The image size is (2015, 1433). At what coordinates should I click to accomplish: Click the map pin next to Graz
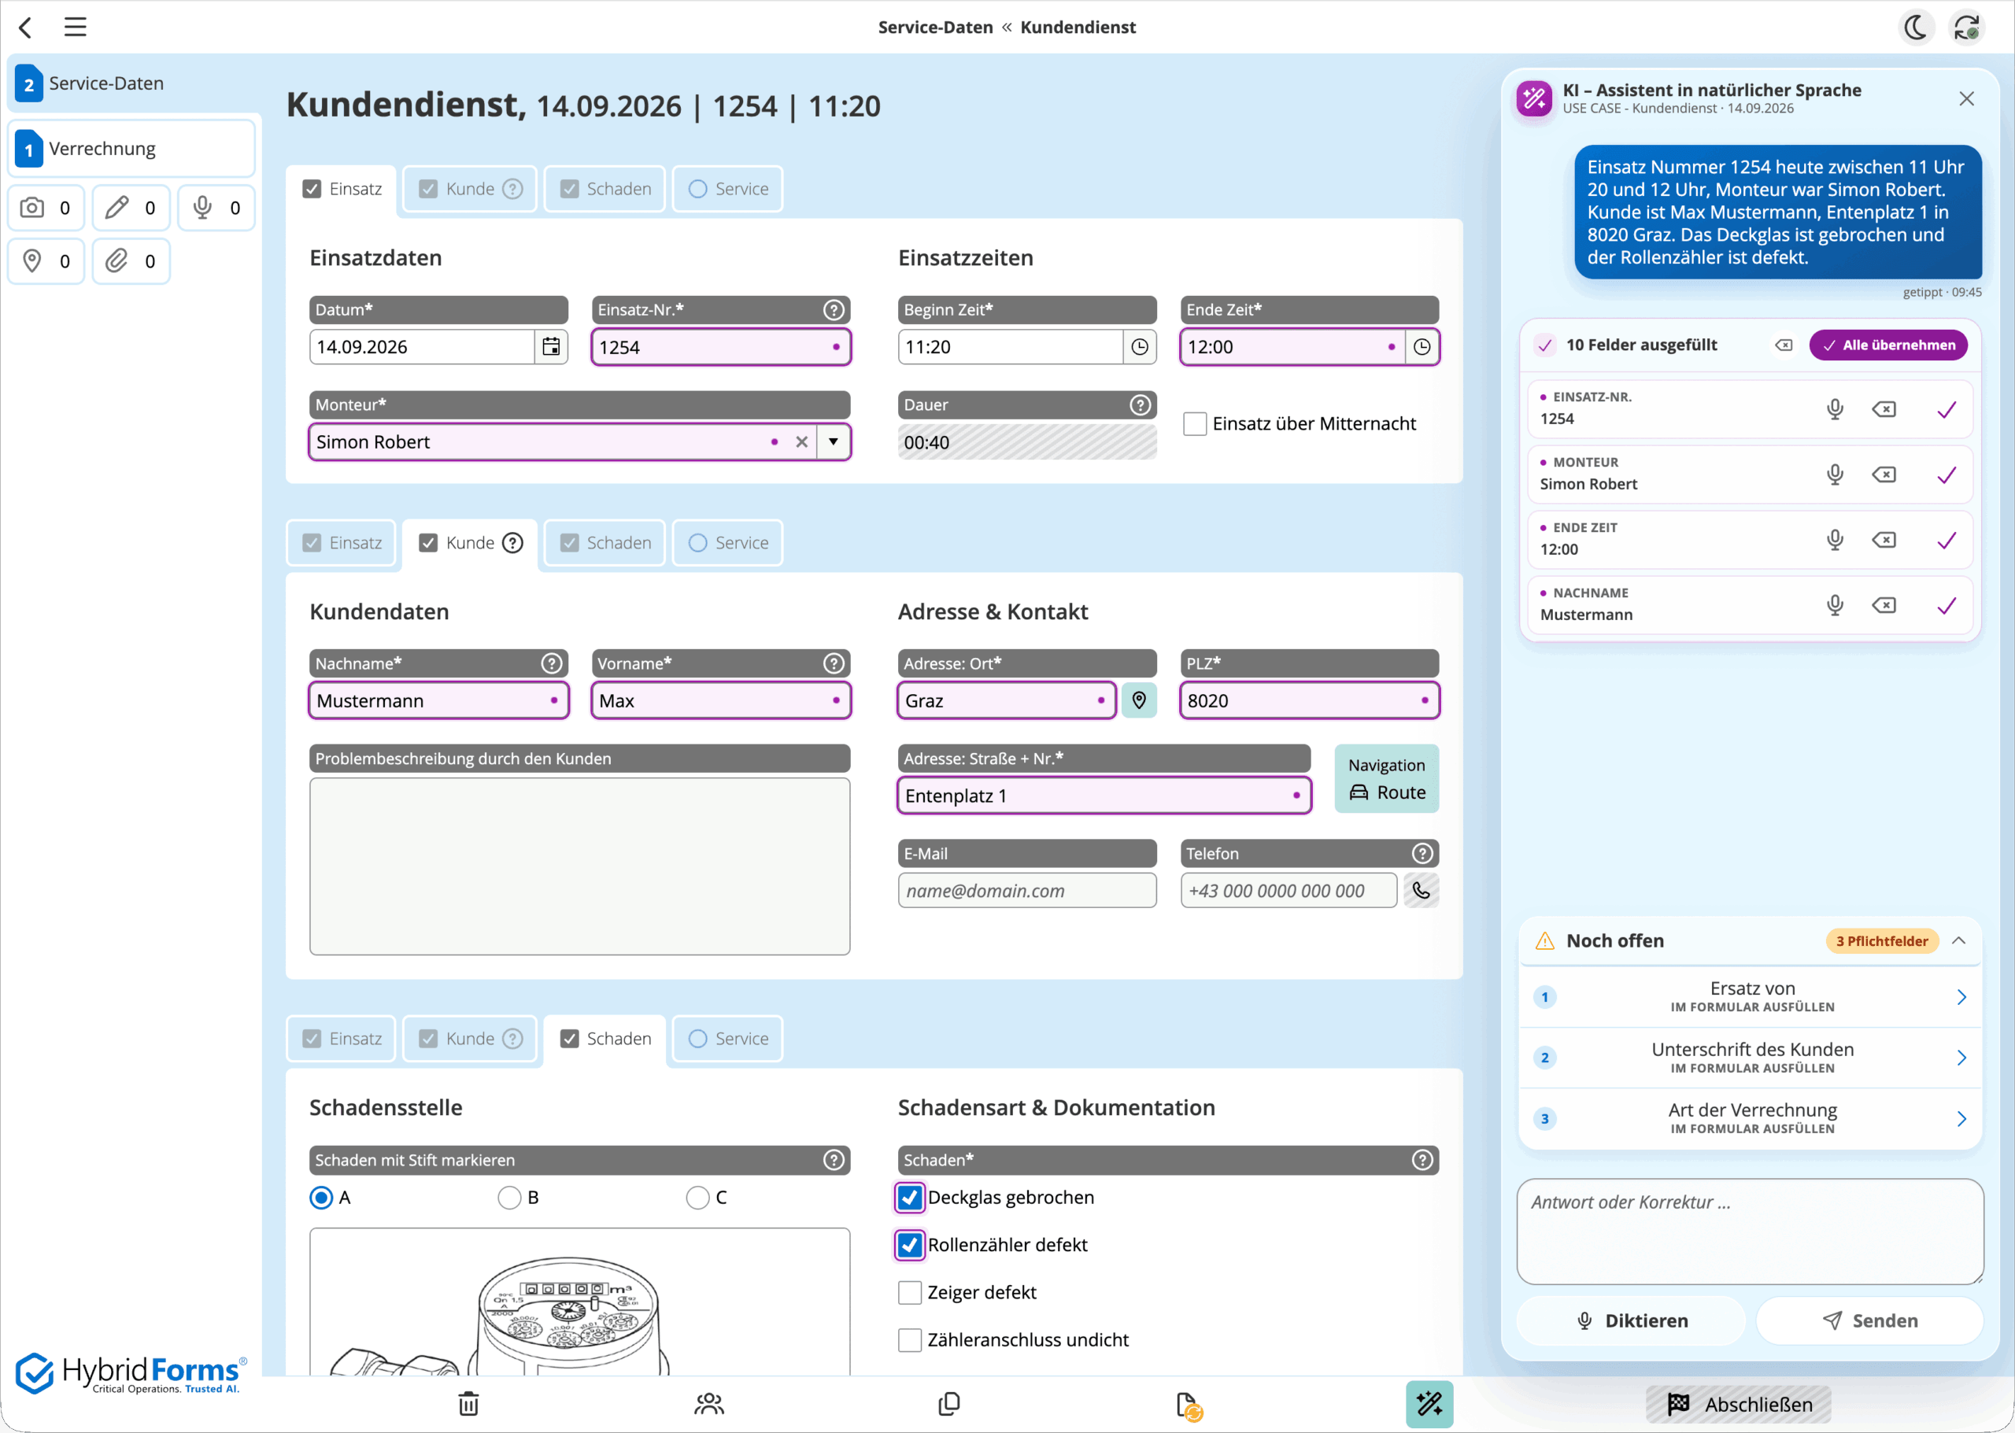click(x=1140, y=700)
